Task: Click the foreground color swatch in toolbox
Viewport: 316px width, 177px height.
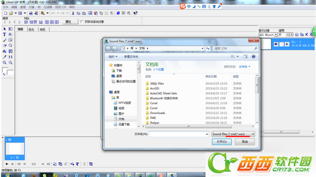Action: point(5,70)
